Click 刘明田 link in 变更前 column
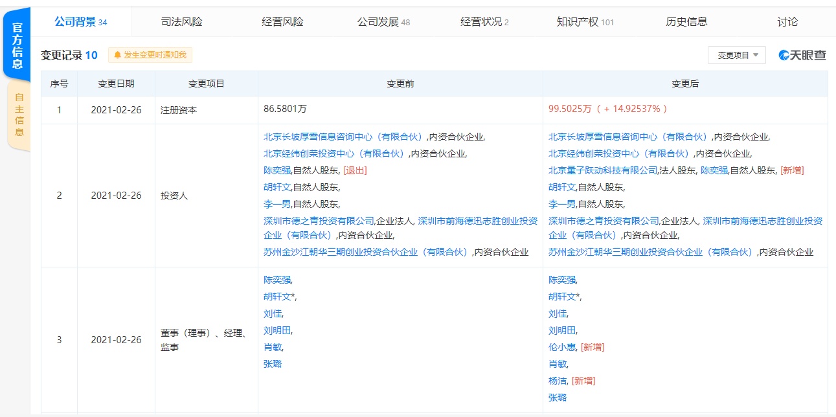Image resolution: width=836 pixels, height=417 pixels. (277, 330)
